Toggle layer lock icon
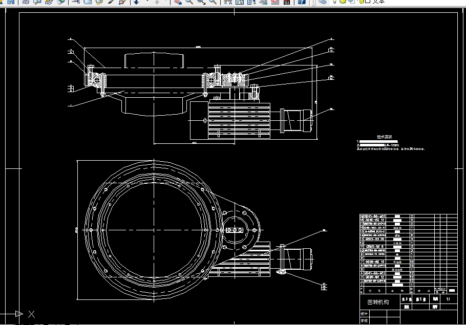 (361, 2)
